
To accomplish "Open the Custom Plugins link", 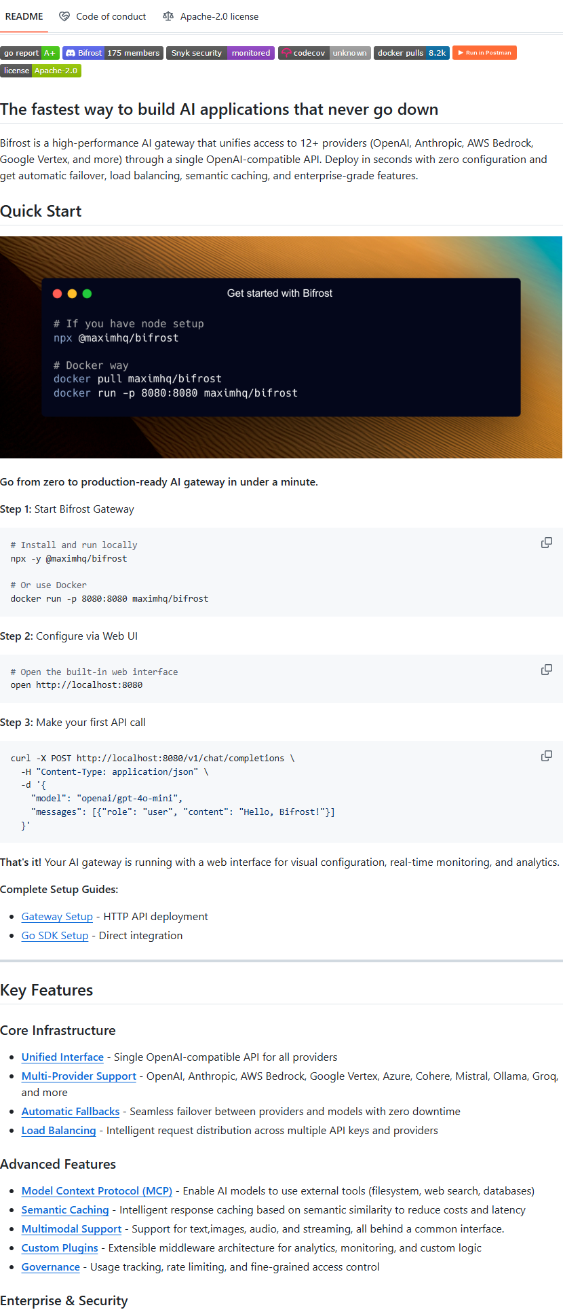I will point(60,1248).
